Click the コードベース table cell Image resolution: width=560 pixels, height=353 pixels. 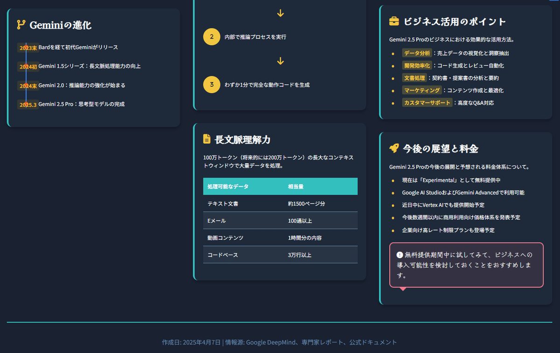244,255
